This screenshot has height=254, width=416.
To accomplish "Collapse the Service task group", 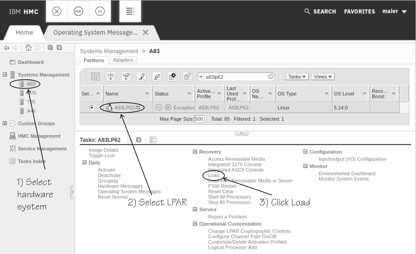I will click(x=195, y=209).
